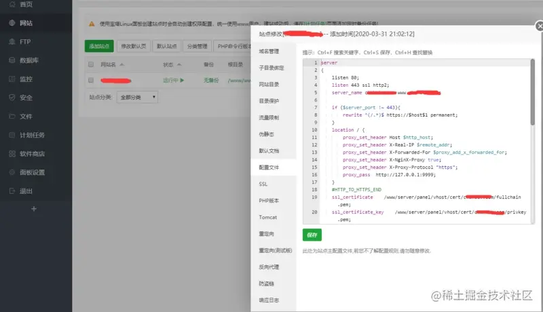Click the 运行中 status text
Viewport: 543px width, 312px height.
pos(171,80)
